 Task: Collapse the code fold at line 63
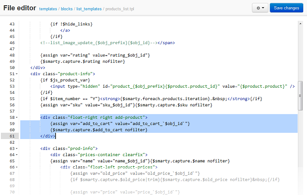pos(17,149)
